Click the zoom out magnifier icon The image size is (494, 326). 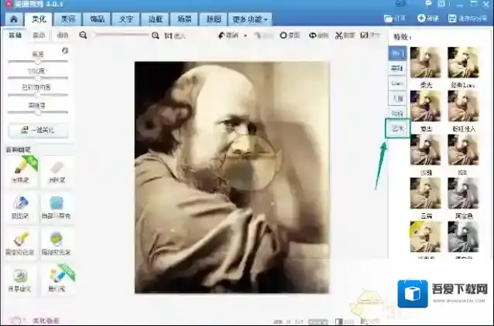pos(83,36)
